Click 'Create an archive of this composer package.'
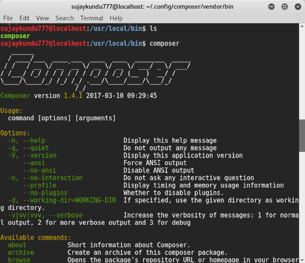The image size is (305, 263). 147,252
